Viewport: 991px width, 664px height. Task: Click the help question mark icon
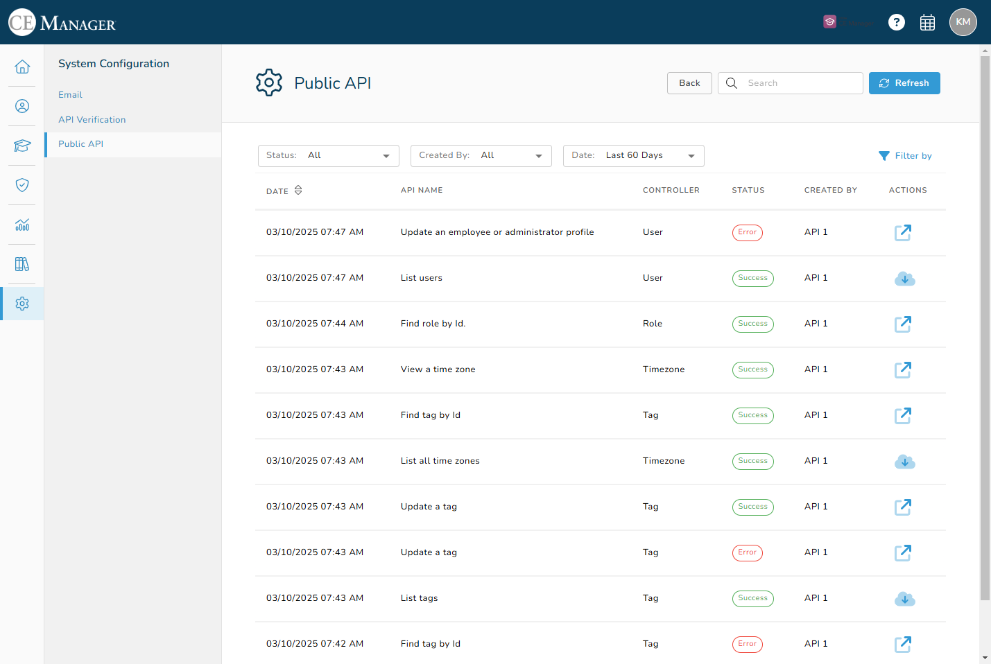(x=897, y=22)
